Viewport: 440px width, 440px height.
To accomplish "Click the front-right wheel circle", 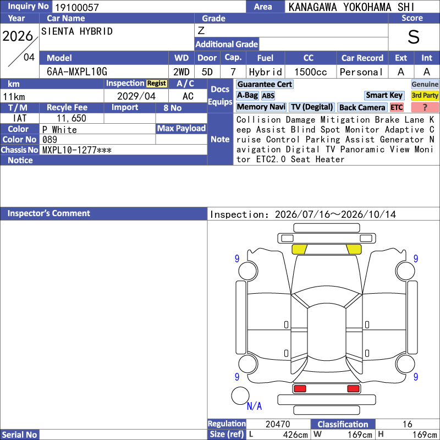I will click(405, 271).
